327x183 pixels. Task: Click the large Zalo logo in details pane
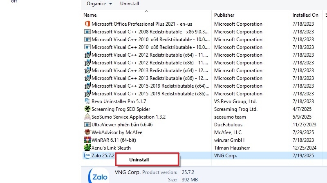coord(98,176)
